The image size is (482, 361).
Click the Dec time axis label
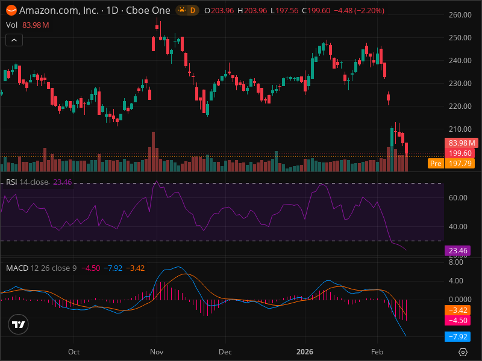tap(225, 352)
